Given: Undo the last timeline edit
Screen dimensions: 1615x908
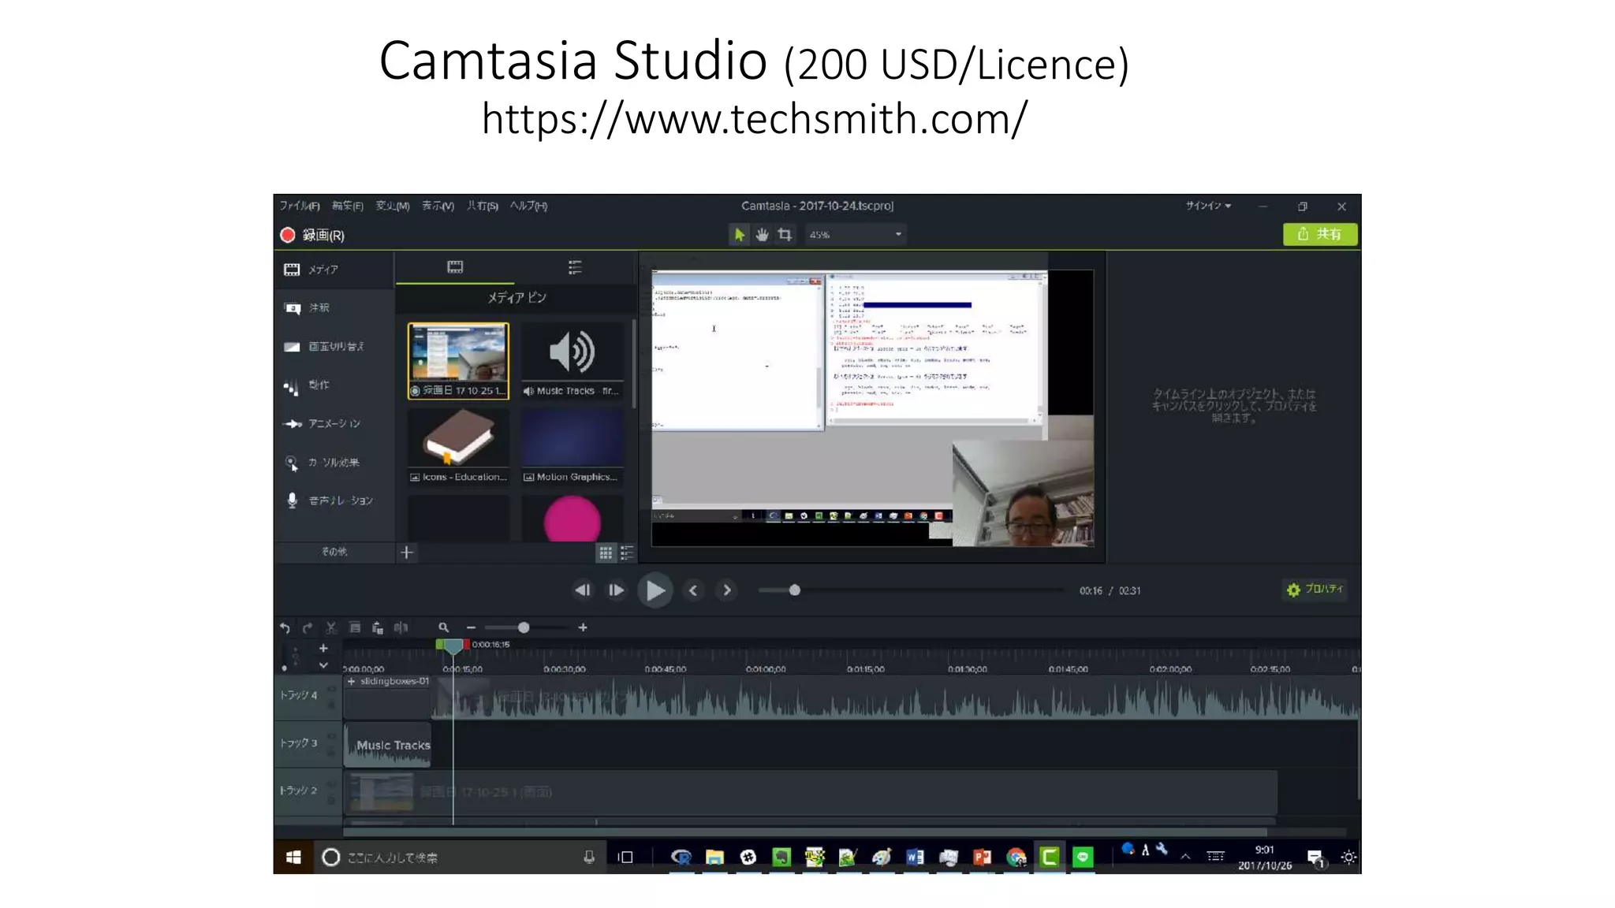Looking at the screenshot, I should (285, 628).
